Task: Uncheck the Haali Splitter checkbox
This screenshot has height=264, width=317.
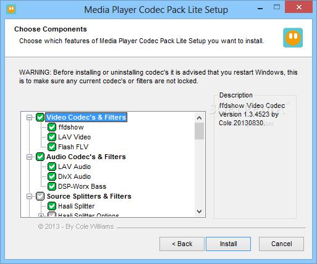Action: coord(52,206)
